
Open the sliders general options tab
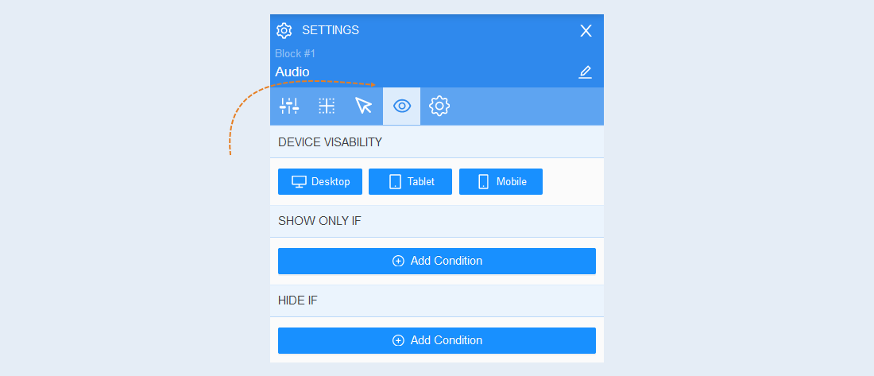click(289, 106)
